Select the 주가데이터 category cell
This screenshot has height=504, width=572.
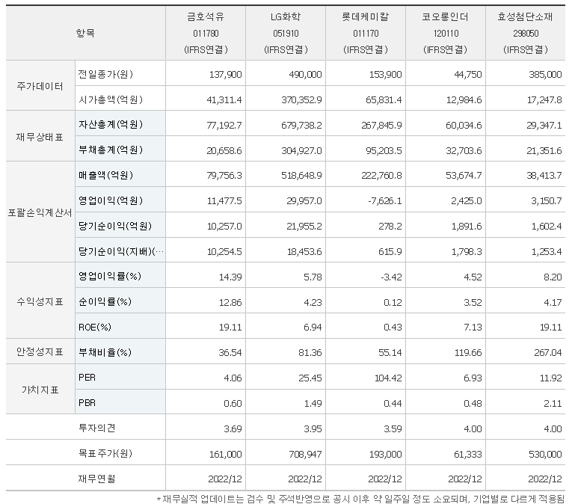pos(40,86)
